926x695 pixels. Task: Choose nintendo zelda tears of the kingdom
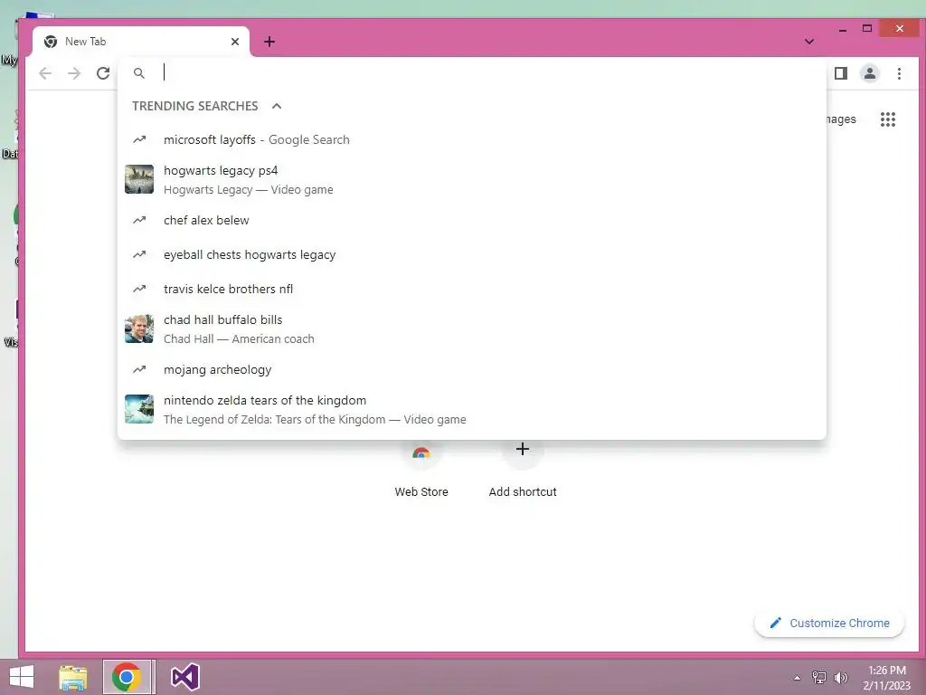[472, 410]
